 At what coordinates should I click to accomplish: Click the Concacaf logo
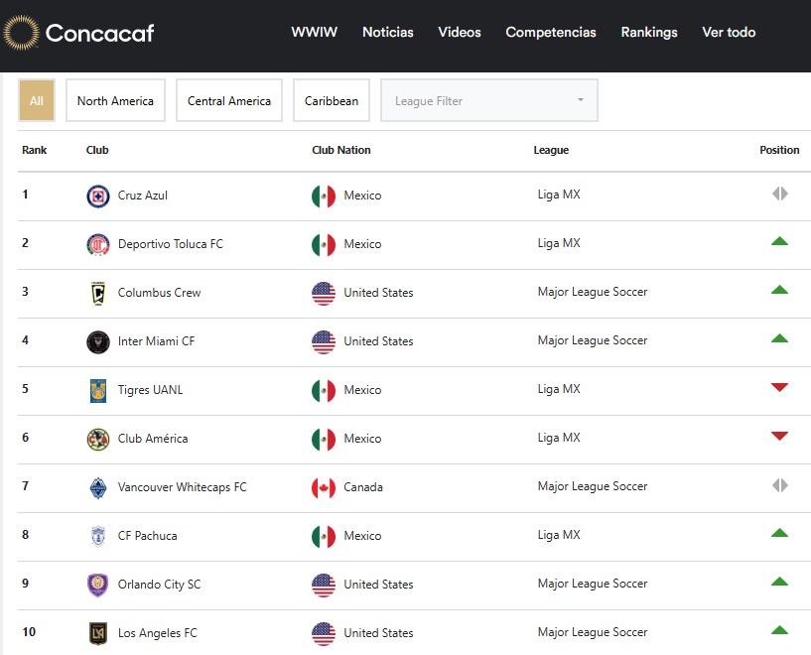78,33
